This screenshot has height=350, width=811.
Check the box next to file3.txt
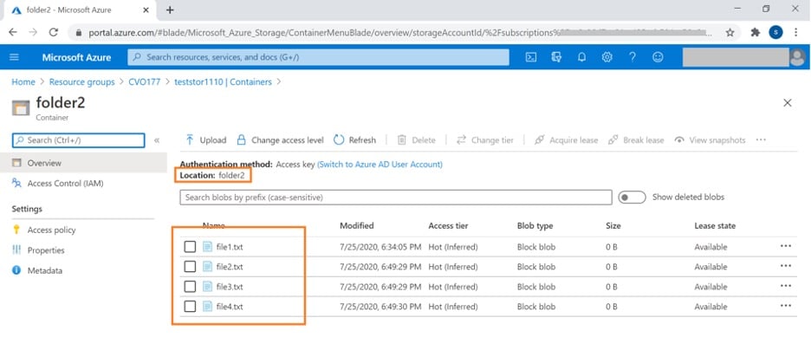(x=190, y=287)
